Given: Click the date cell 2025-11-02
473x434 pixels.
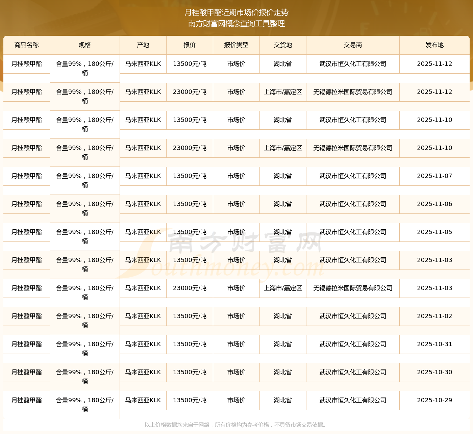Looking at the screenshot, I should [x=434, y=316].
